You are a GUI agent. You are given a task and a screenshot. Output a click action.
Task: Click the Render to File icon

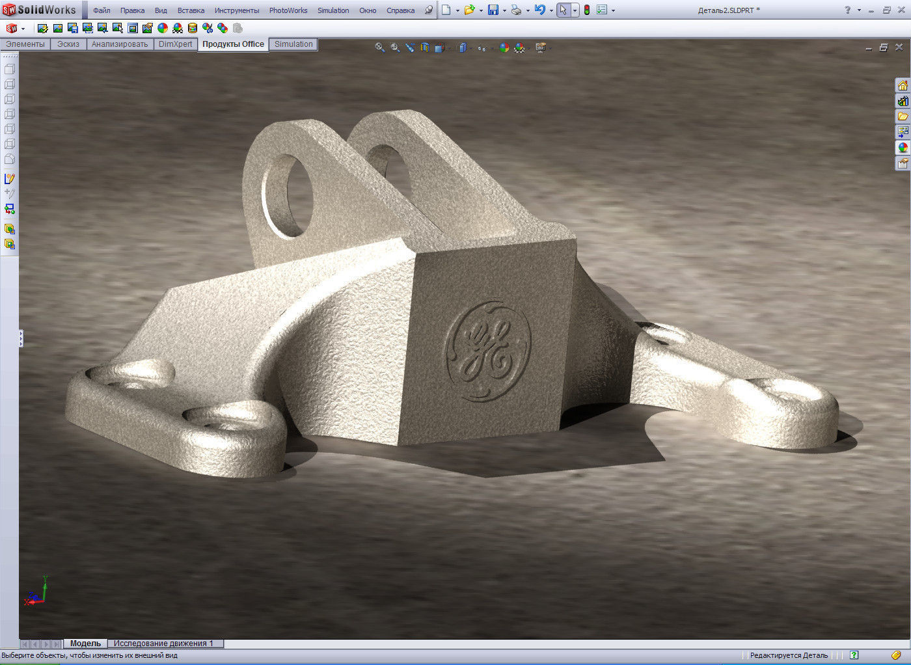tap(74, 28)
